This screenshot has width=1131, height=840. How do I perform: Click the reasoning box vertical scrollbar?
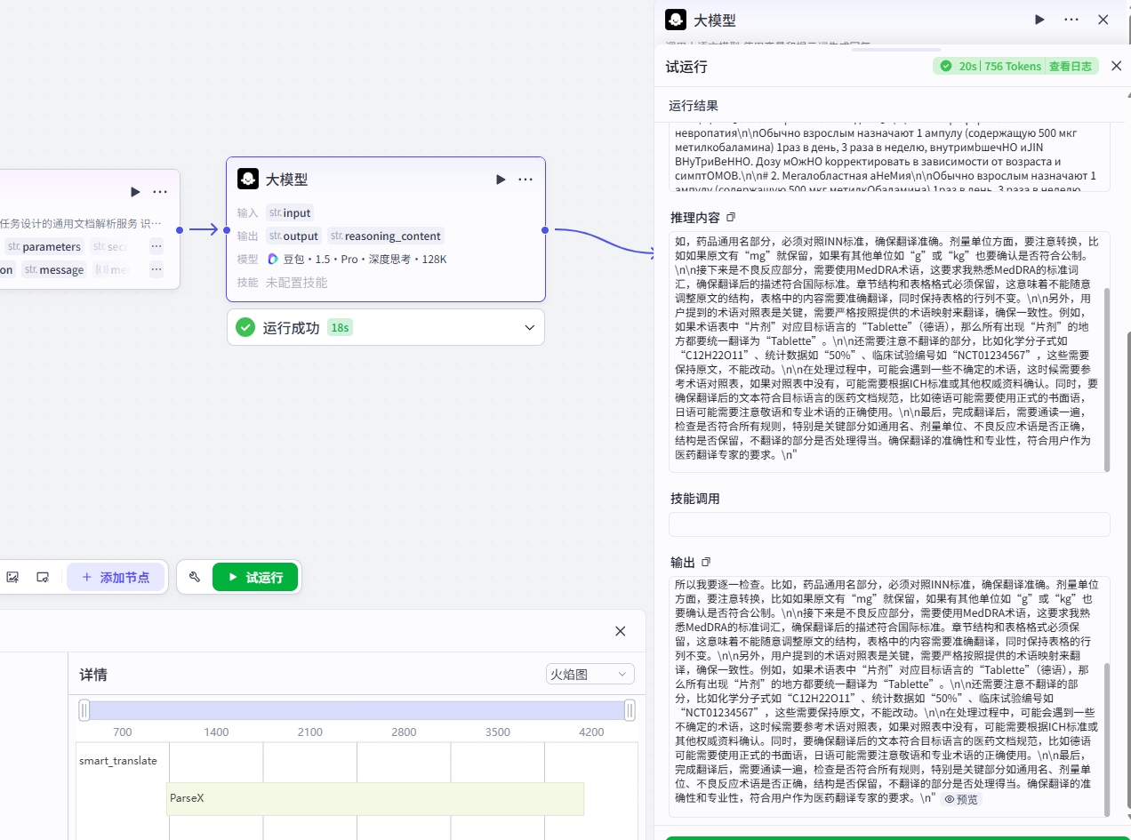point(1107,380)
